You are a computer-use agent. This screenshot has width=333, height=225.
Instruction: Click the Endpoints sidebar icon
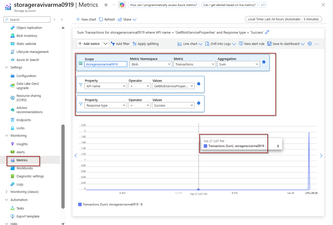click(13, 120)
